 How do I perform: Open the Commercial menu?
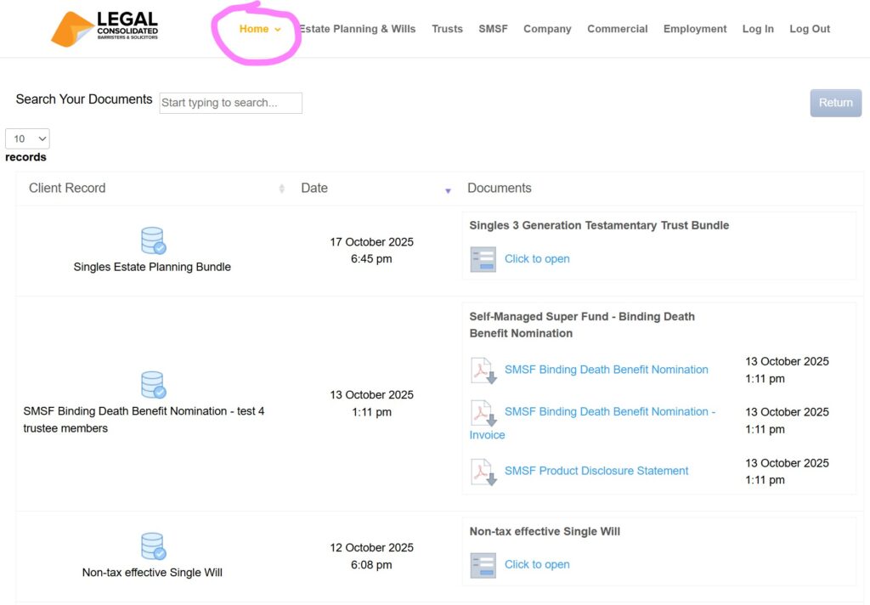pos(617,29)
